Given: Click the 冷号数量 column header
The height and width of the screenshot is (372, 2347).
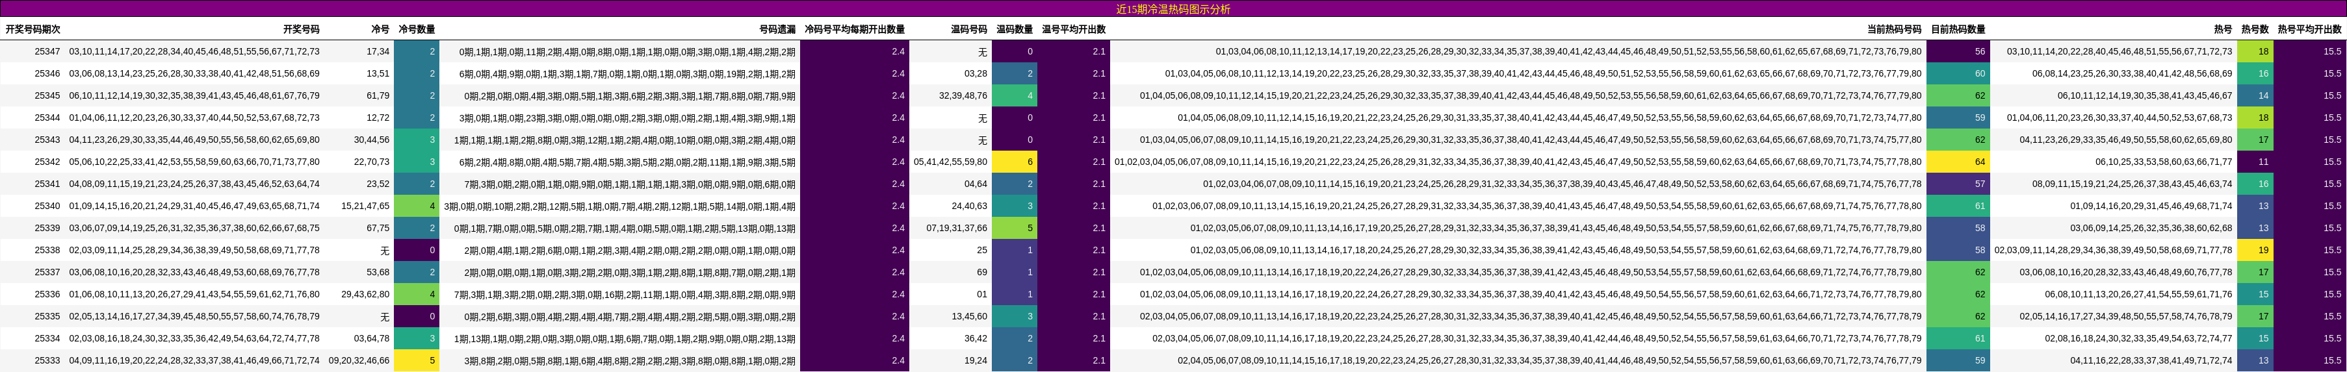Looking at the screenshot, I should (x=417, y=29).
